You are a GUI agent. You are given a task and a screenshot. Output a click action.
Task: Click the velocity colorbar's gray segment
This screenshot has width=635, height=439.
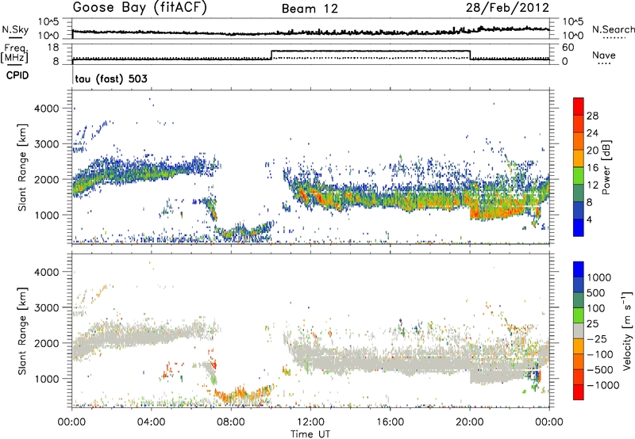coord(579,331)
